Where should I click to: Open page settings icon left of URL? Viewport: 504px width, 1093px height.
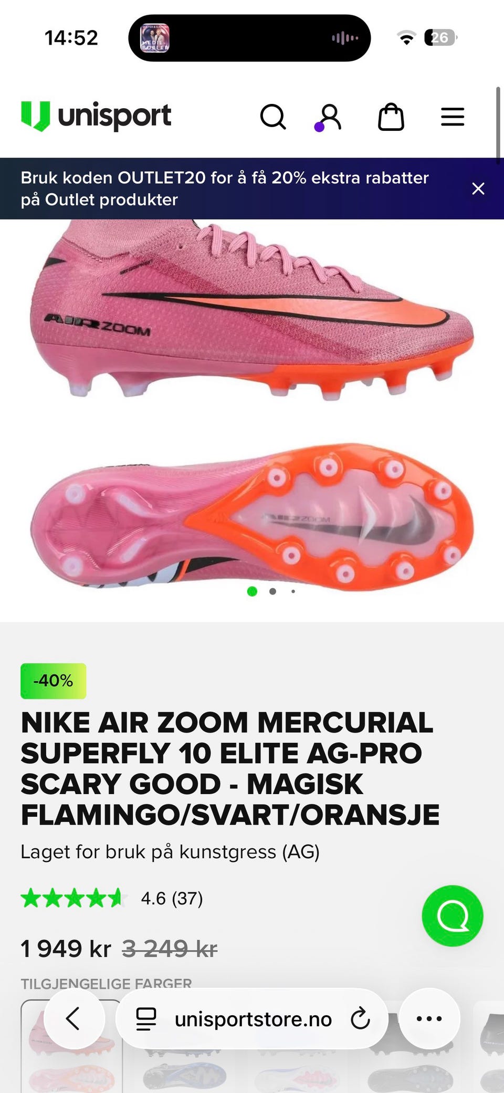coord(146,1019)
